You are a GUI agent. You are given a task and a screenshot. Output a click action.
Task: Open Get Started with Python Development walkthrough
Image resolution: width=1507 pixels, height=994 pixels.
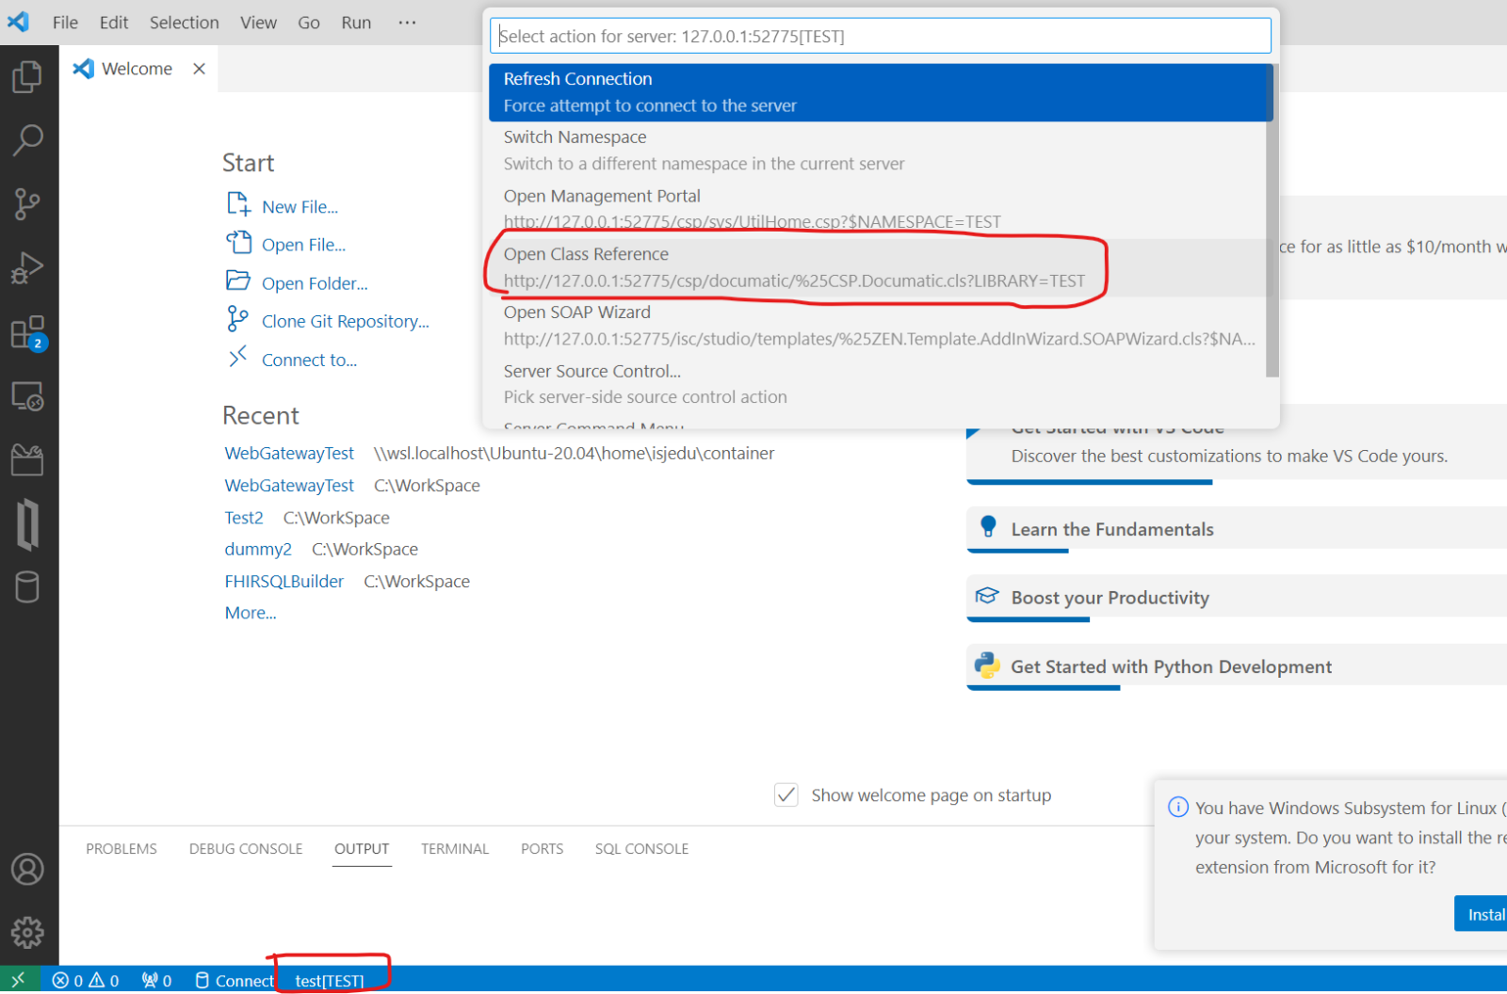pyautogui.click(x=1237, y=666)
